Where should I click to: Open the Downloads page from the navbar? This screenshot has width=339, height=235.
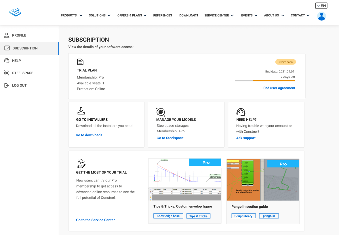click(x=189, y=15)
